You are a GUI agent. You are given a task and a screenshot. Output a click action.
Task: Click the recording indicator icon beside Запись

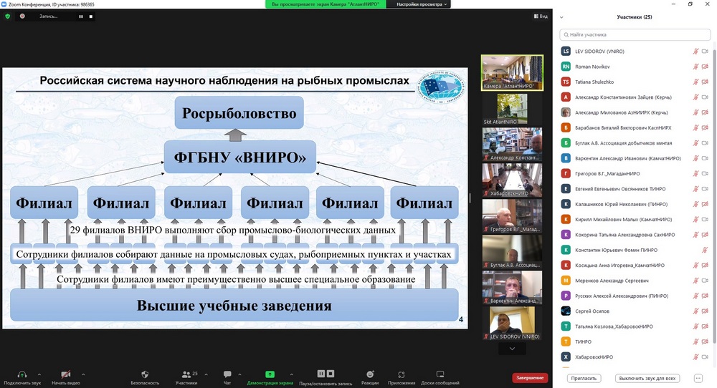pos(22,16)
